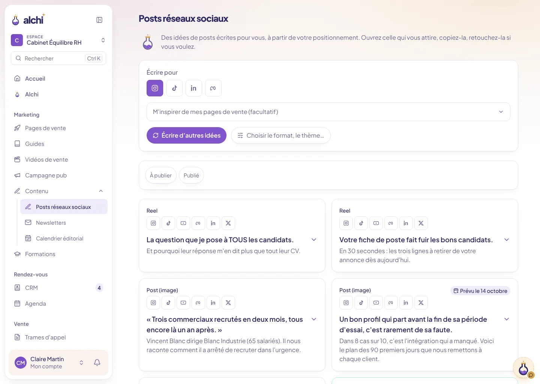Screen dimensions: 540x384
Task: Expand the TOUS les candidats card
Action: [x=314, y=240]
